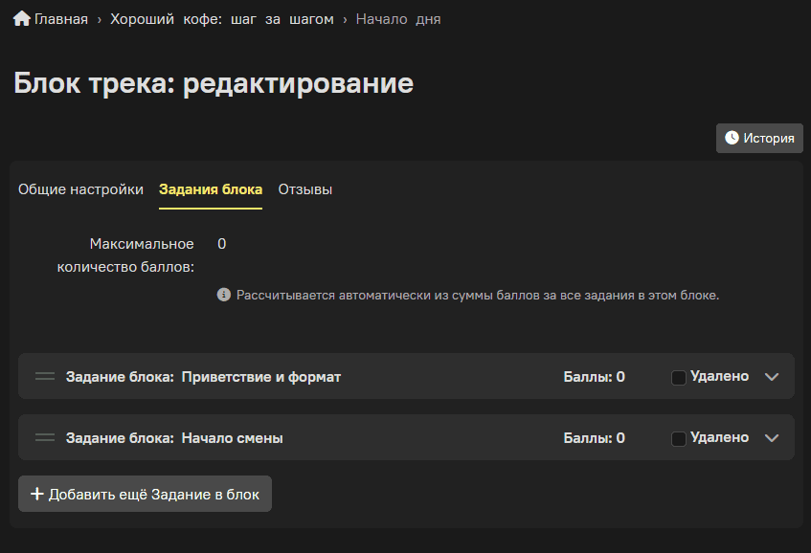The height and width of the screenshot is (553, 811).
Task: Open the Хороший кофе: шаг за шагом breadcrumb
Action: pos(222,19)
